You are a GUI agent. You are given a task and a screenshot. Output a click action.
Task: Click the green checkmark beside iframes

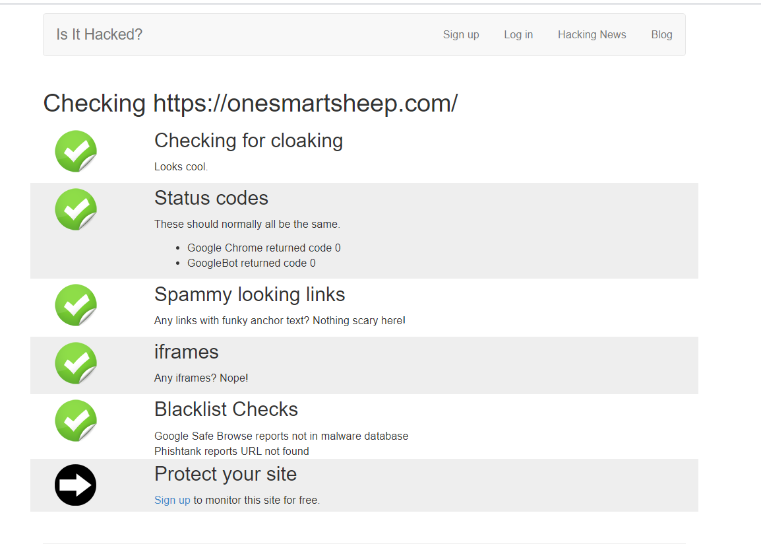click(76, 363)
